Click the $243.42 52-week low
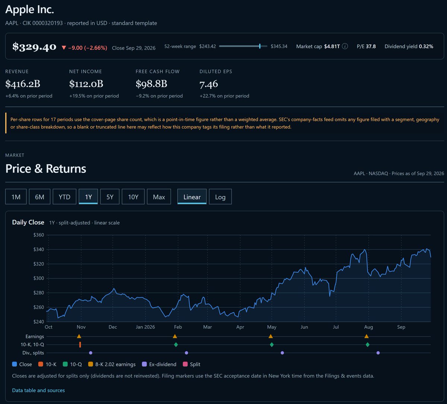447x404 pixels. (207, 47)
